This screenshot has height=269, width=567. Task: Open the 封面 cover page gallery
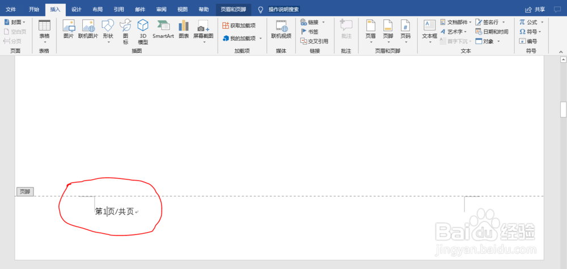point(15,23)
